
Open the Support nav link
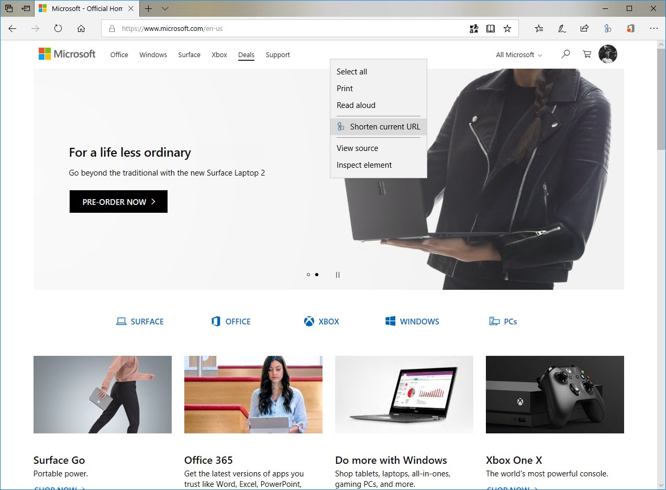tap(277, 55)
